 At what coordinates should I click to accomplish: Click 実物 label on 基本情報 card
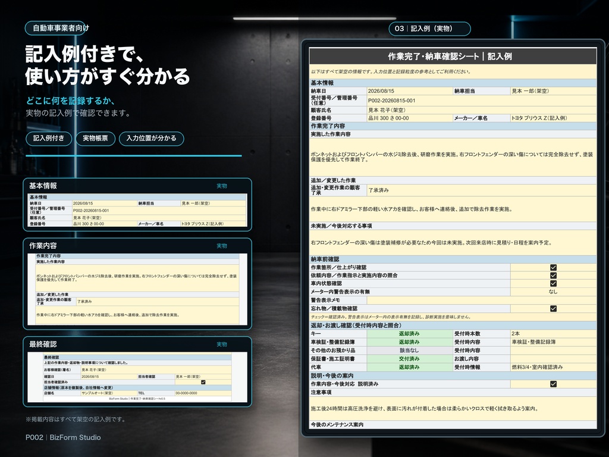coord(222,186)
